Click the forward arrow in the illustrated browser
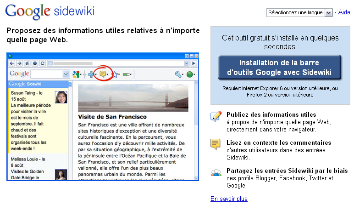This screenshot has width=354, height=222. click(20, 63)
